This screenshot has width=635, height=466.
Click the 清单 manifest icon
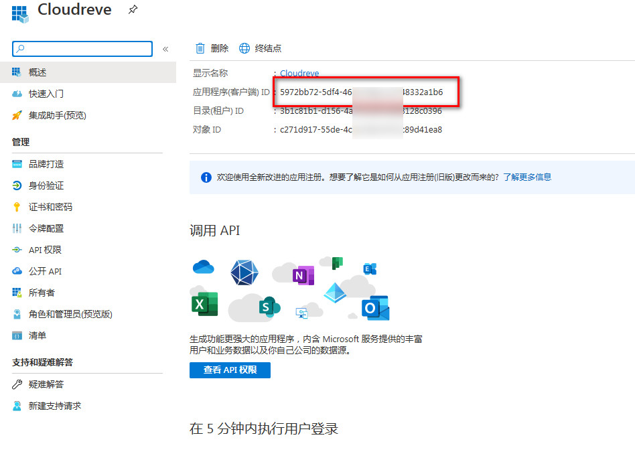(x=17, y=335)
